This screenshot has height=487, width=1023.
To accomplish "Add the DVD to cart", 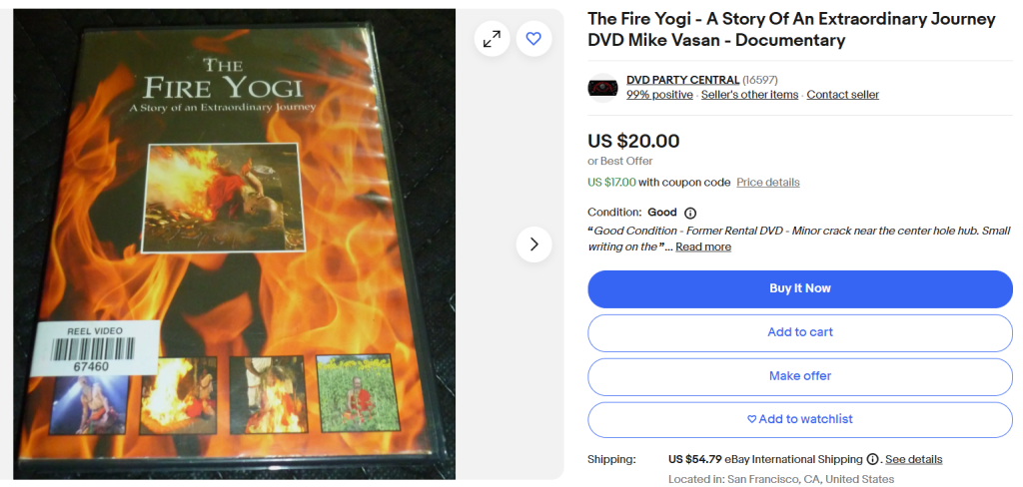I will click(x=800, y=332).
